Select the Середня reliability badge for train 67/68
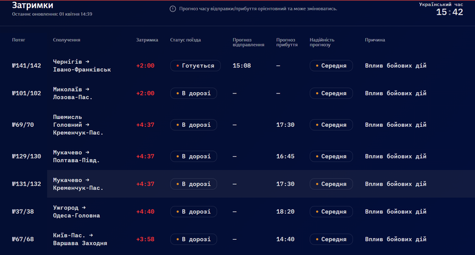 (331, 239)
